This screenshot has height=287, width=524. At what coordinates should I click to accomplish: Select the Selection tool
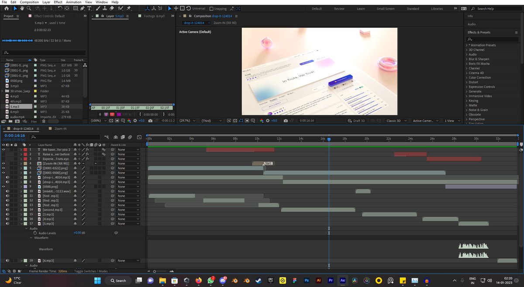click(15, 8)
